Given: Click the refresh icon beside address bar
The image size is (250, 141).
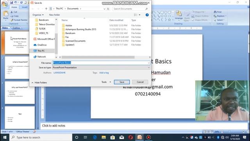Looking at the screenshot, I should [108, 9].
